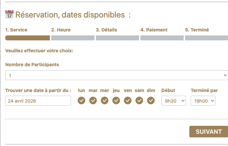This screenshot has width=228, height=146.
Task: Open the Nombre de Participants dropdown
Action: pyautogui.click(x=116, y=75)
